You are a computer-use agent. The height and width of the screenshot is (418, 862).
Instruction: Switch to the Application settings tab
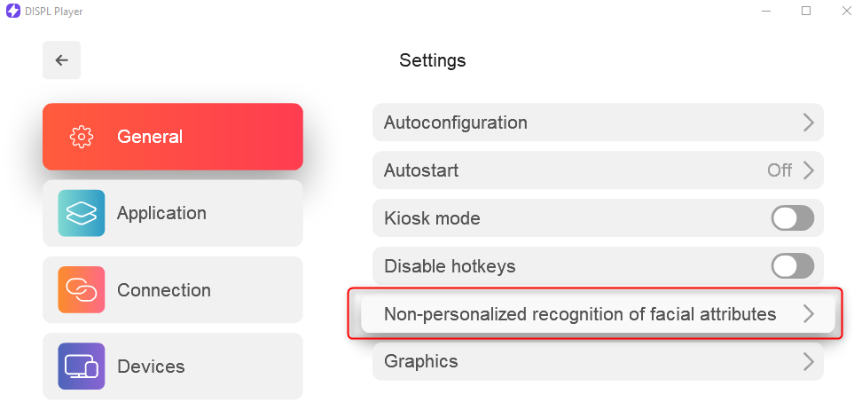[x=173, y=213]
